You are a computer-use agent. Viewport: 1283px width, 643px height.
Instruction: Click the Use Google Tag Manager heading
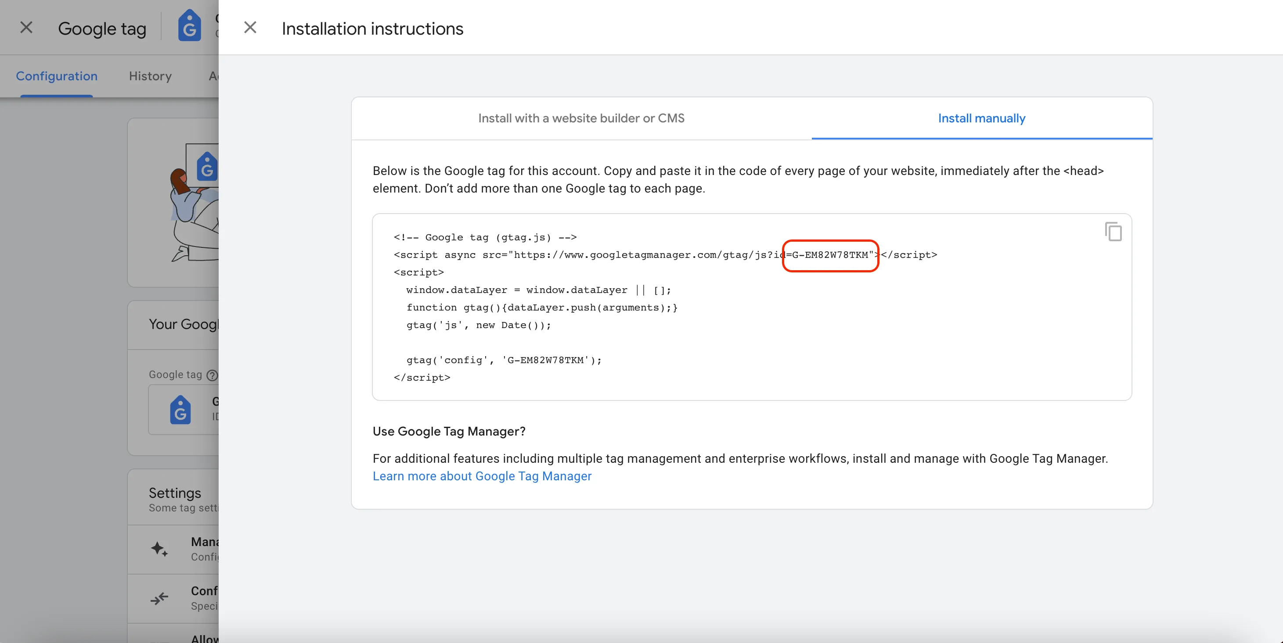point(449,432)
